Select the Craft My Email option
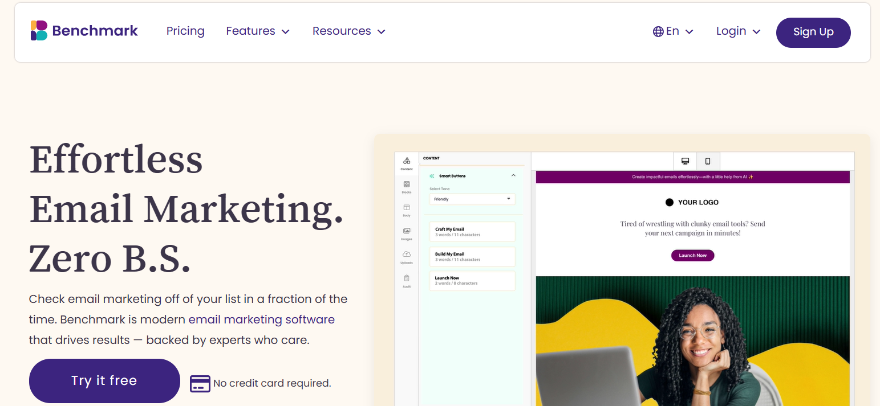This screenshot has width=880, height=406. click(x=472, y=232)
